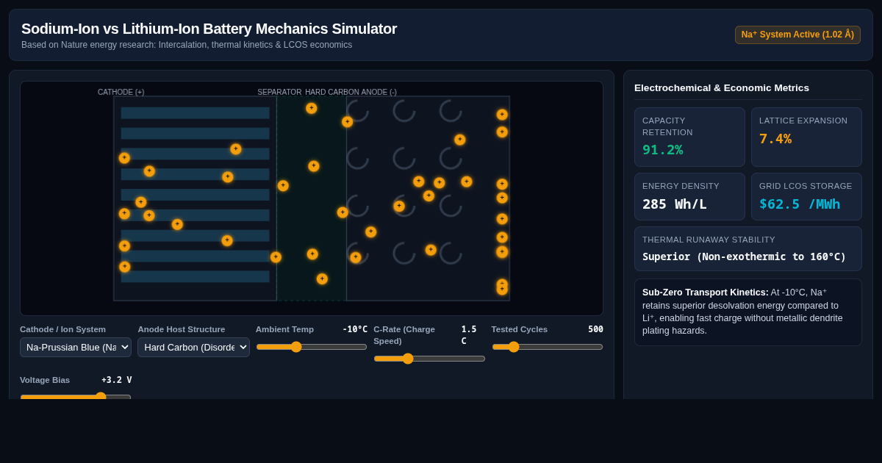Open the Cathode / Ion System dropdown
Screen dimensions: 882x463
pos(76,347)
